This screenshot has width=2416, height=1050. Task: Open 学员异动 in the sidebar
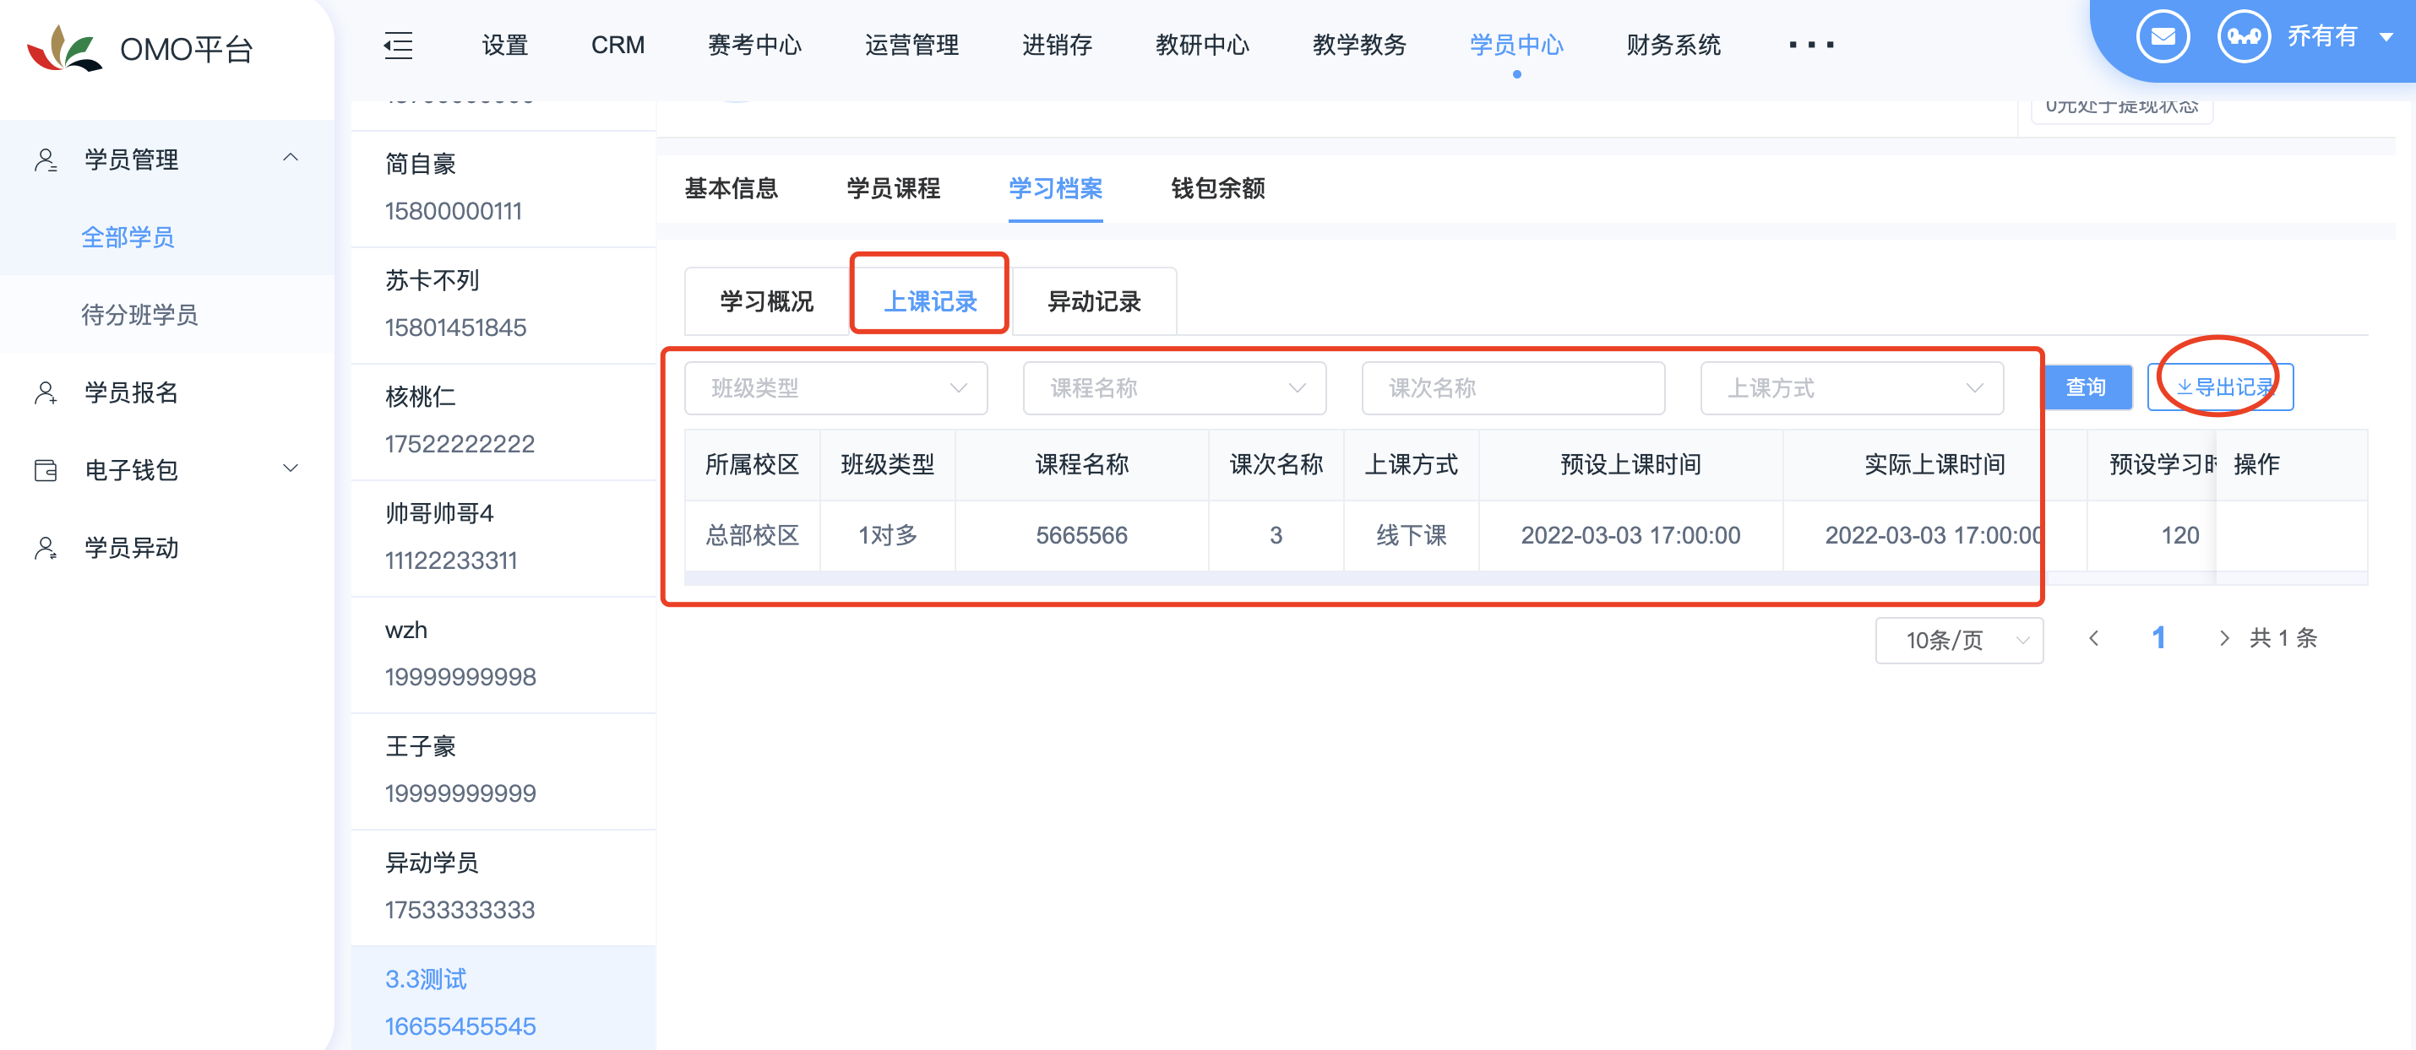131,549
